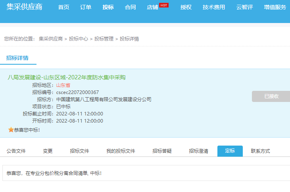Screen dimensions: 290x192
Task: Click the 投标管理 breadcrumb link
Action: [104, 39]
